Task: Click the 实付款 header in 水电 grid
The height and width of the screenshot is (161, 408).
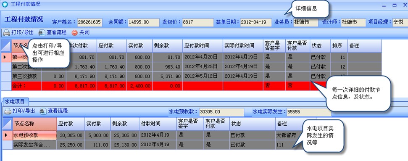Action: [x=97, y=124]
